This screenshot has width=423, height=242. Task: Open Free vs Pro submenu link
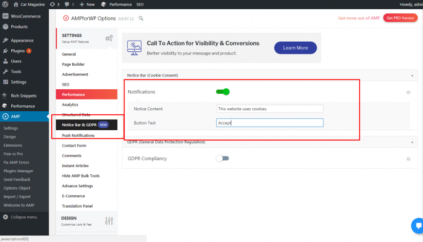(x=13, y=154)
